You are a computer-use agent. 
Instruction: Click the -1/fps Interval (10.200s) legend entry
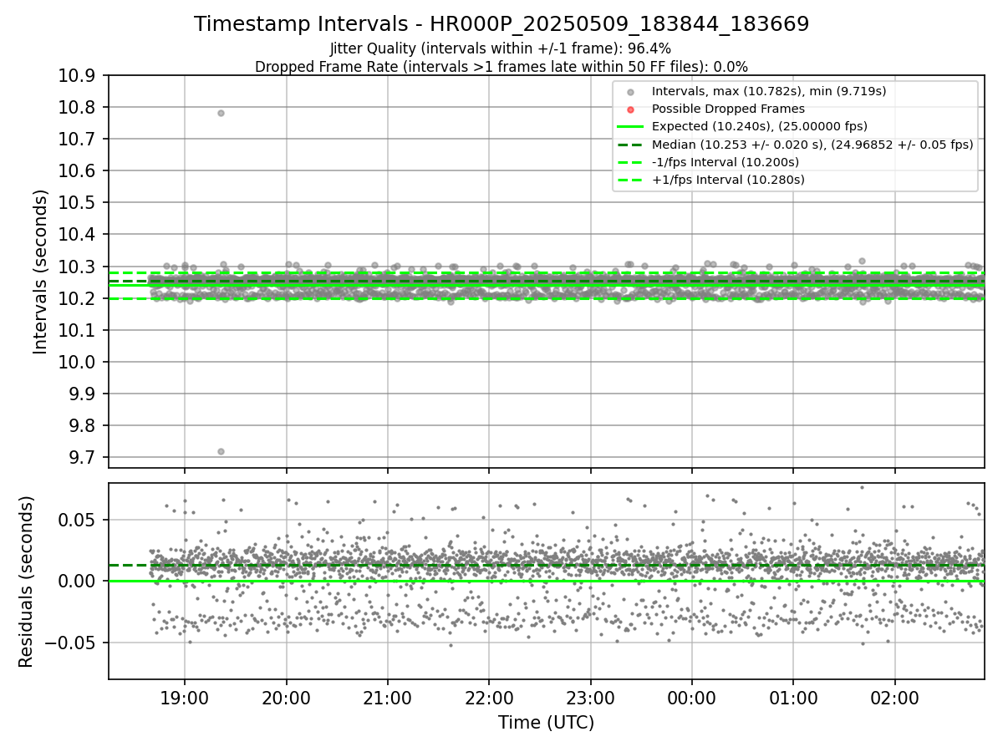coord(726,161)
